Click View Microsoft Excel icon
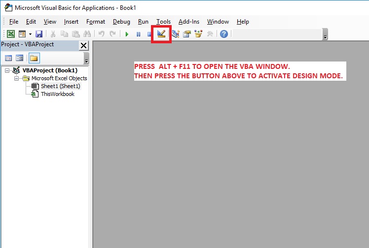Image resolution: width=369 pixels, height=248 pixels. click(x=10, y=34)
